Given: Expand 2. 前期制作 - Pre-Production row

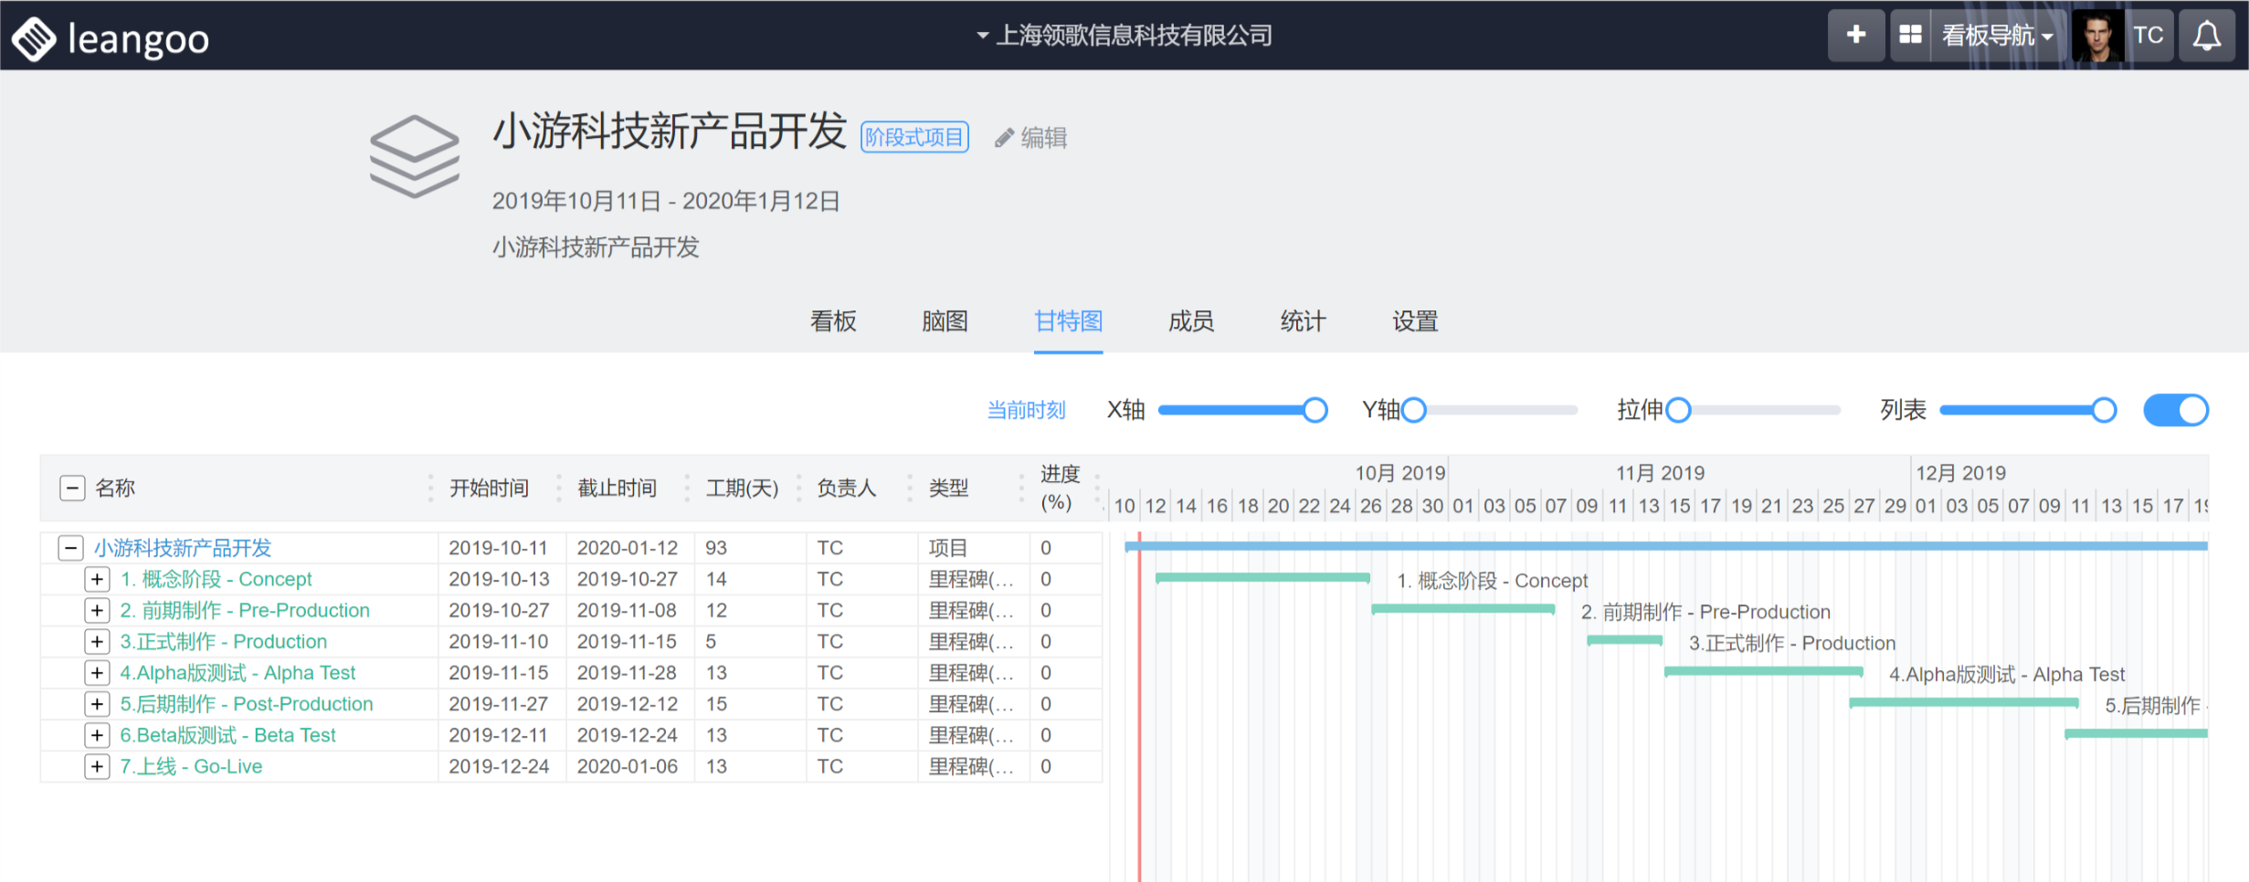Looking at the screenshot, I should 97,610.
